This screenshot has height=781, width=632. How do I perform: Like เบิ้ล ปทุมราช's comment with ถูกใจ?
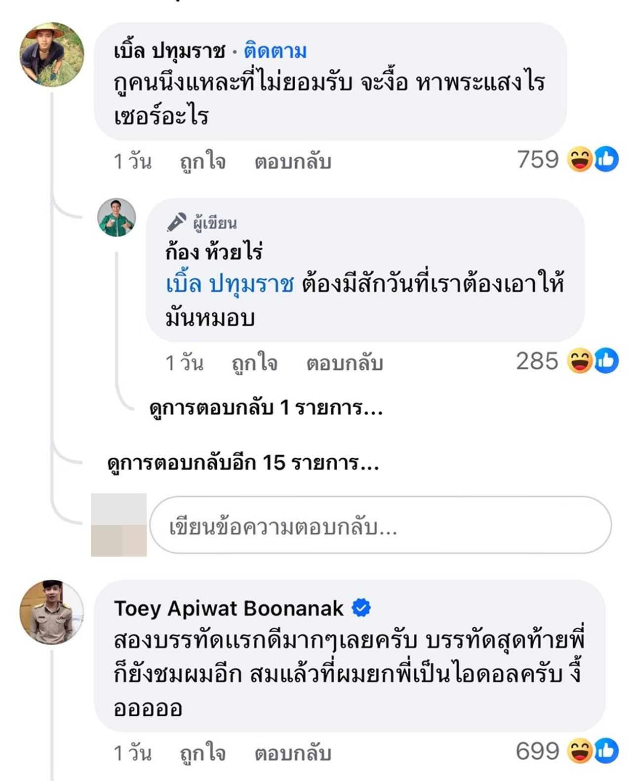coord(202,161)
